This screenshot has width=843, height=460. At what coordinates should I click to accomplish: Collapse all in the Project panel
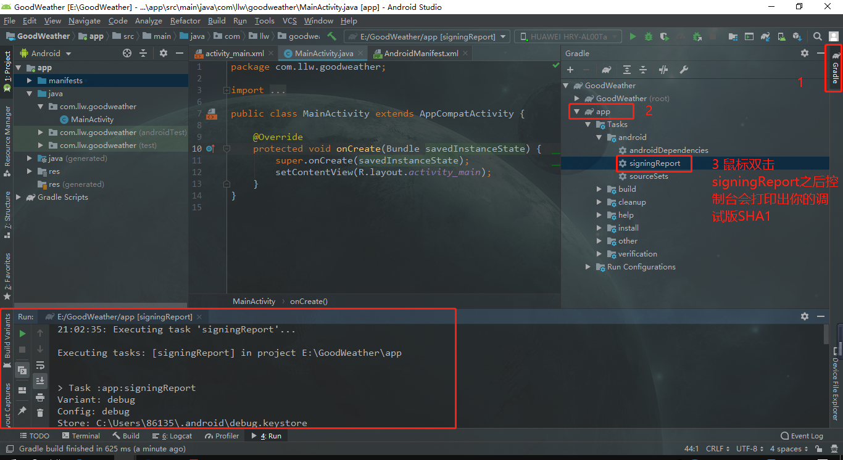[143, 53]
